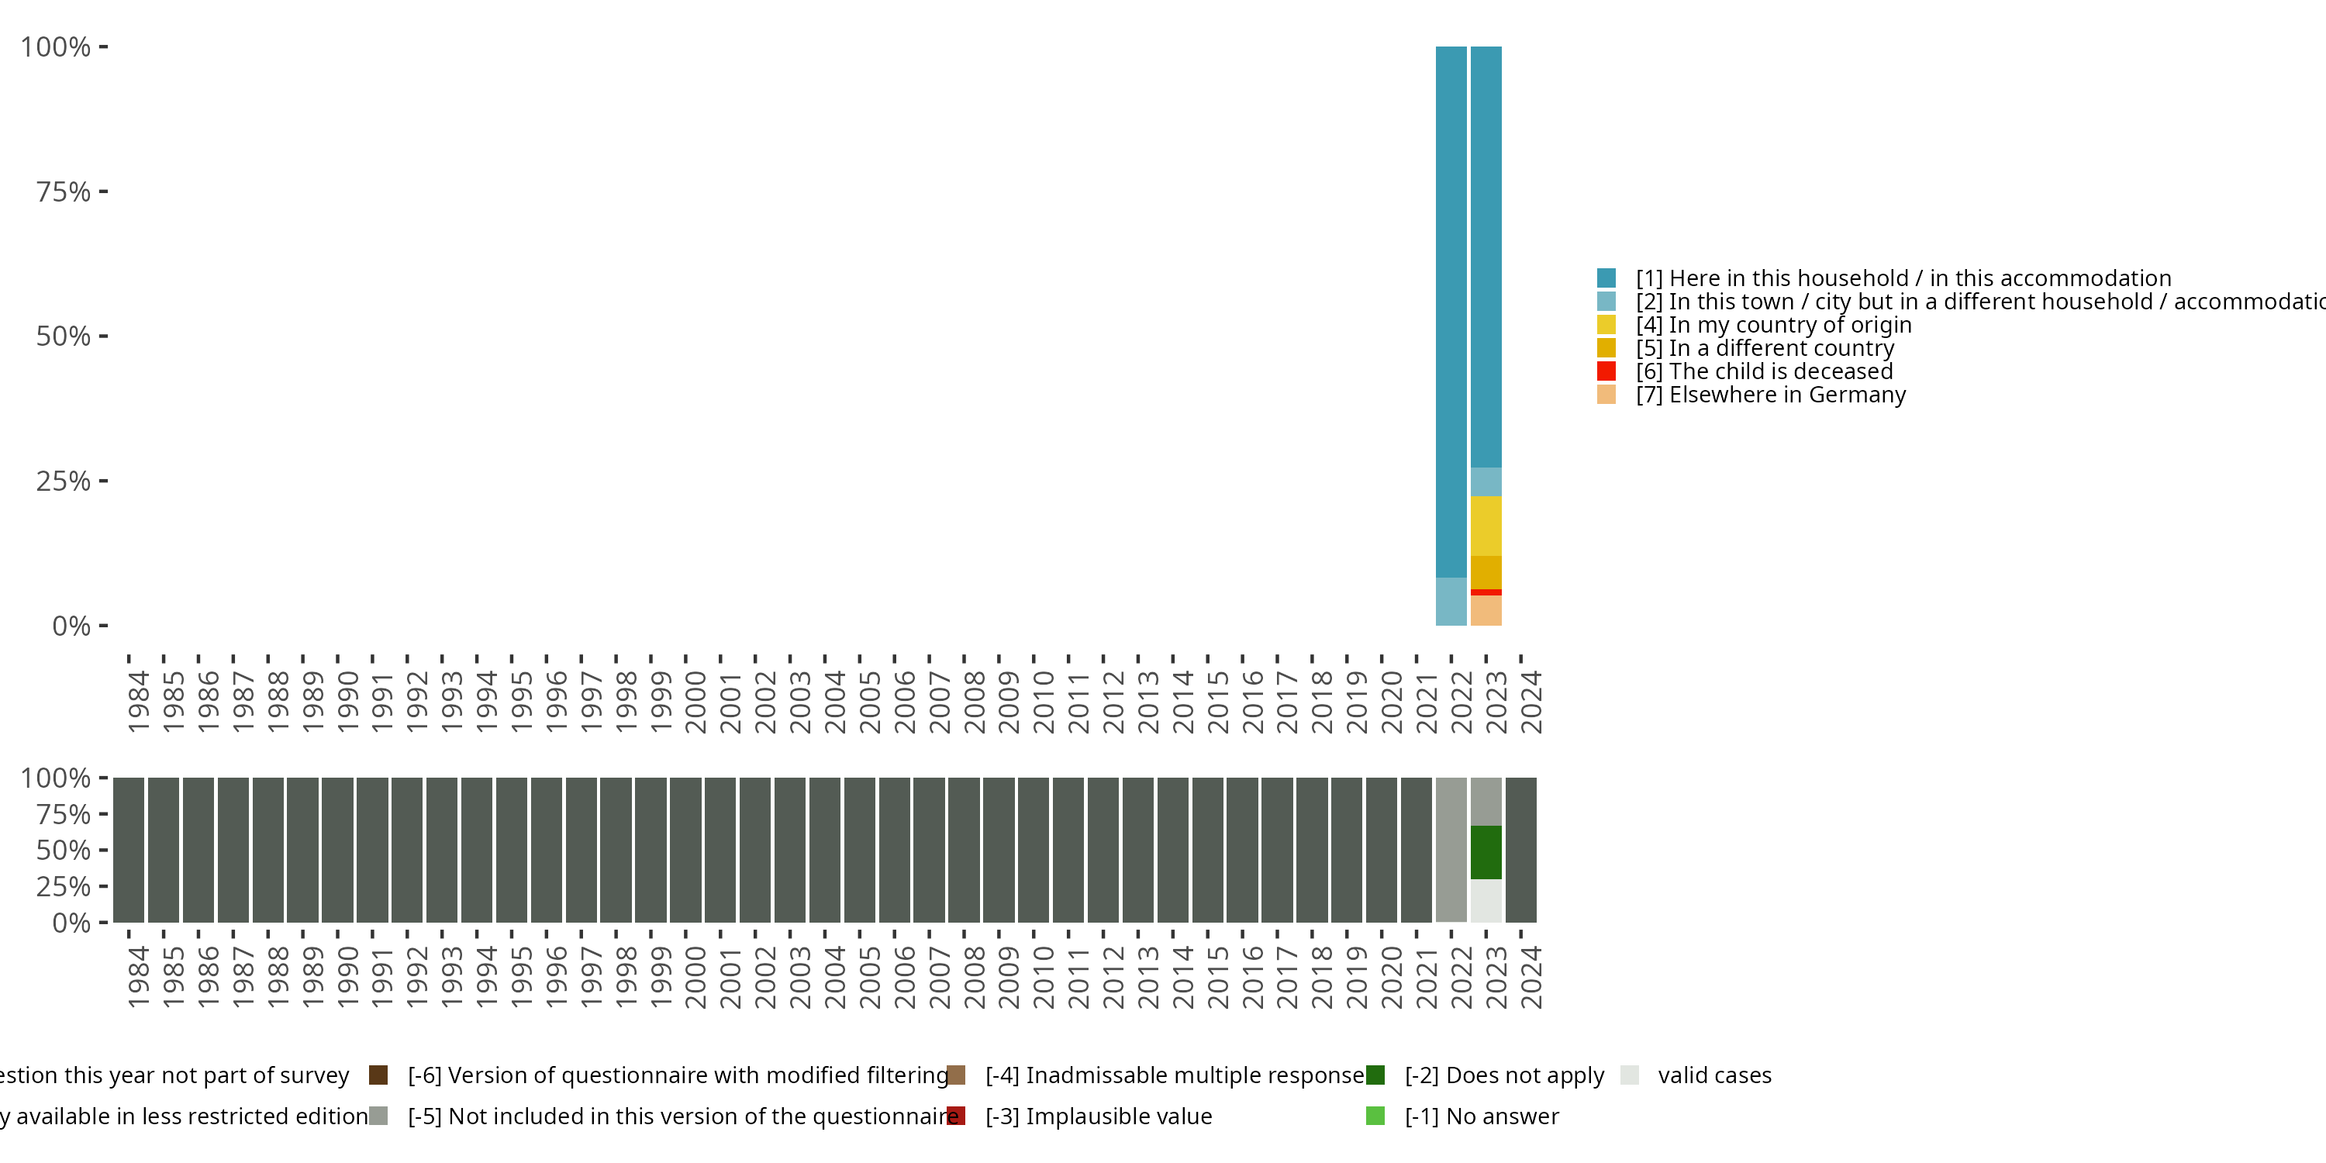Viewport: 2326px width, 1163px height.
Task: Click the Elsewhere in Germany legend swatch
Action: point(1606,395)
